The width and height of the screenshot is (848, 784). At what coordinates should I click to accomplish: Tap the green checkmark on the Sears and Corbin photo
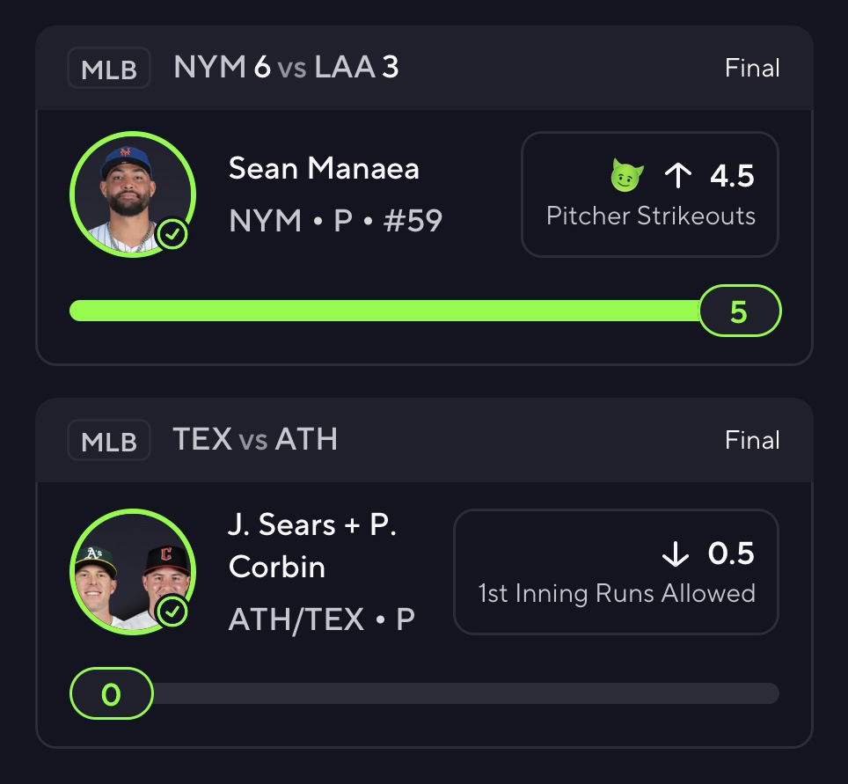[173, 612]
